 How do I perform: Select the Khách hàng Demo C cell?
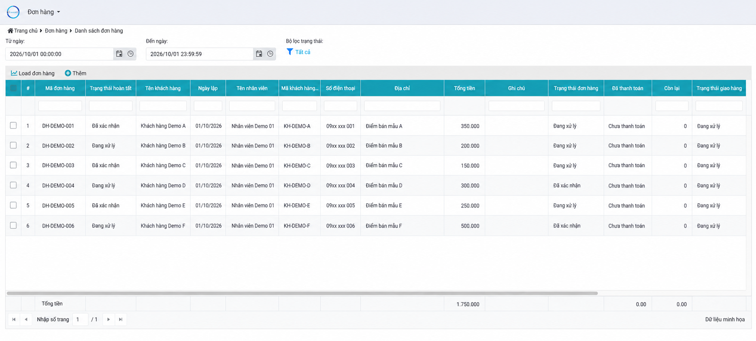[x=163, y=165]
